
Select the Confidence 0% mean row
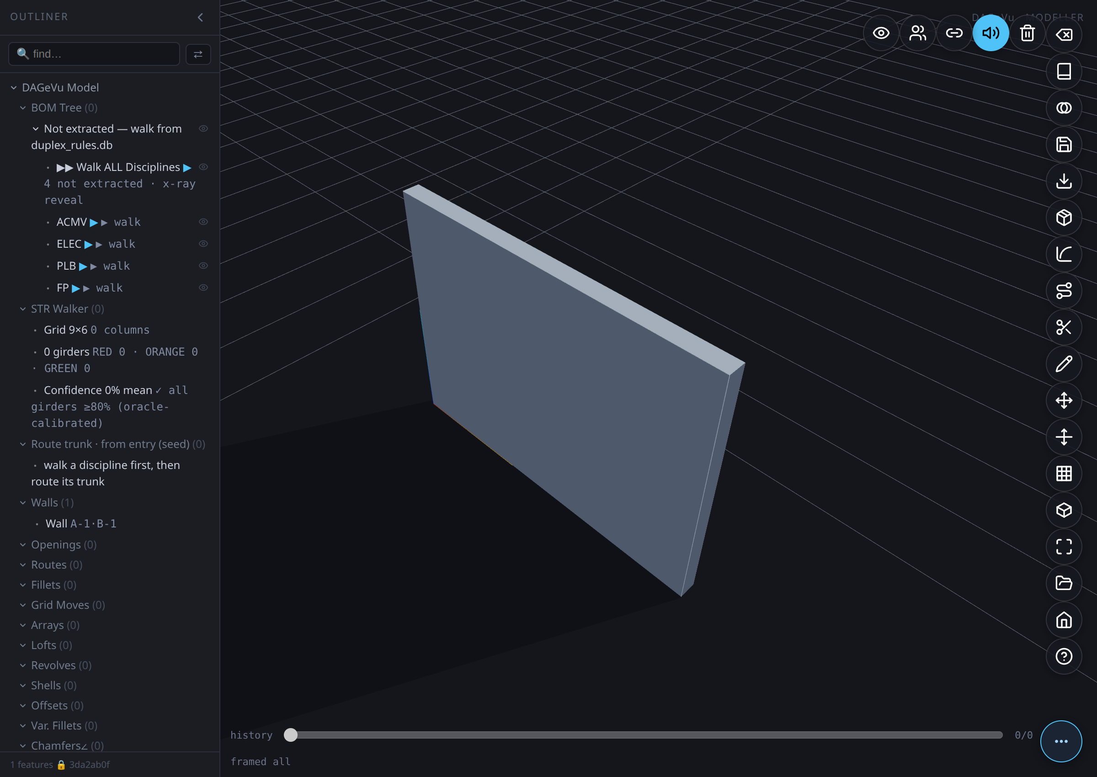click(110, 407)
